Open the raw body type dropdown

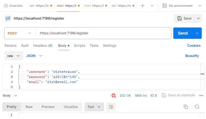point(14,56)
